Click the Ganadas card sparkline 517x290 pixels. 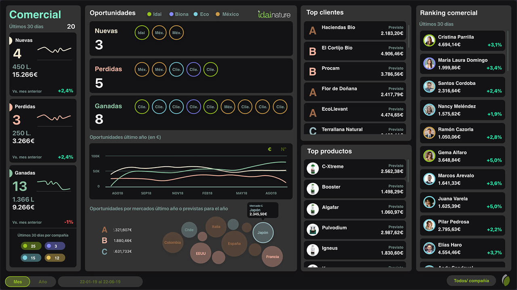[54, 185]
